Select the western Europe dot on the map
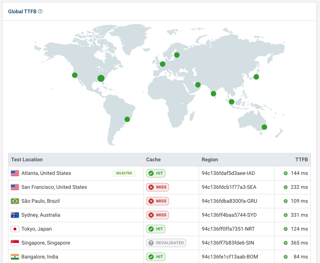 (162, 64)
